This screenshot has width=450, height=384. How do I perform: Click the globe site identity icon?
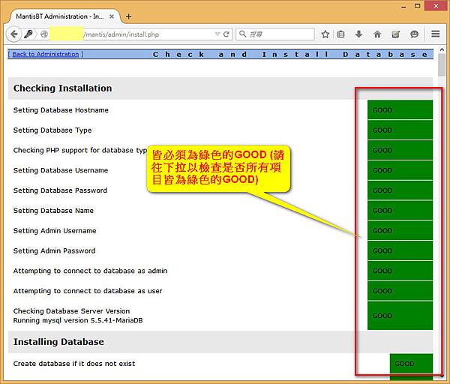(44, 34)
